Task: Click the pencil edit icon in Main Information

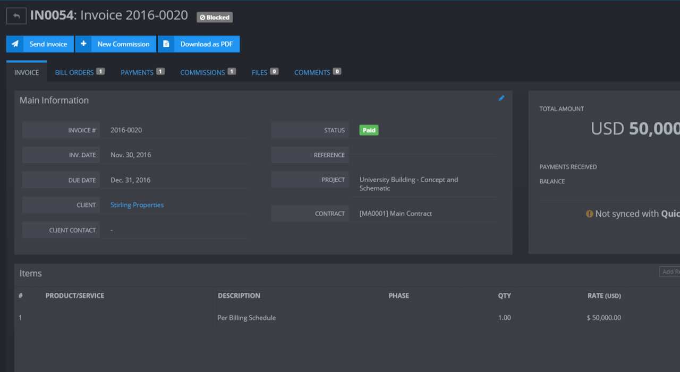Action: point(501,98)
